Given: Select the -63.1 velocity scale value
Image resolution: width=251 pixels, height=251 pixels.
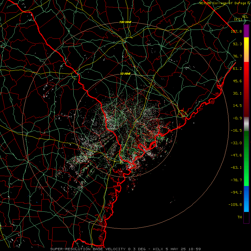Looking at the screenshot, I should coord(236,168).
